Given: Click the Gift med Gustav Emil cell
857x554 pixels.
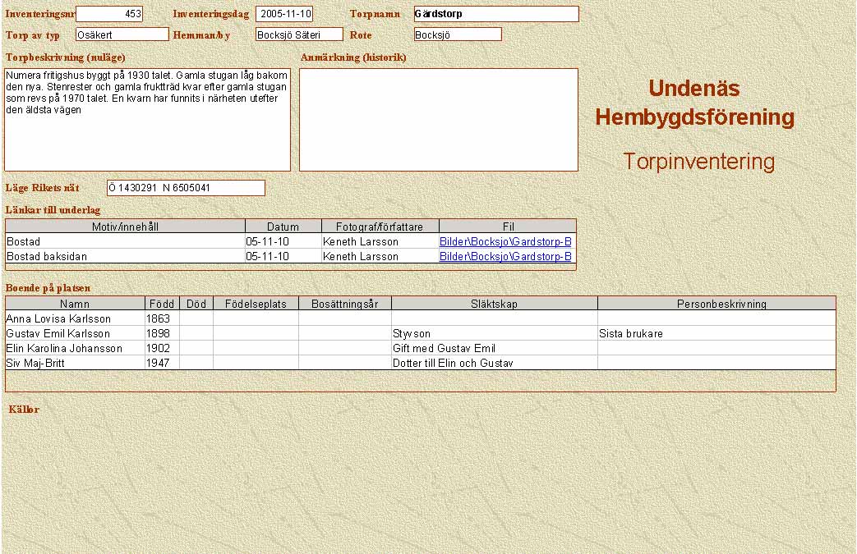Looking at the screenshot, I should click(494, 348).
